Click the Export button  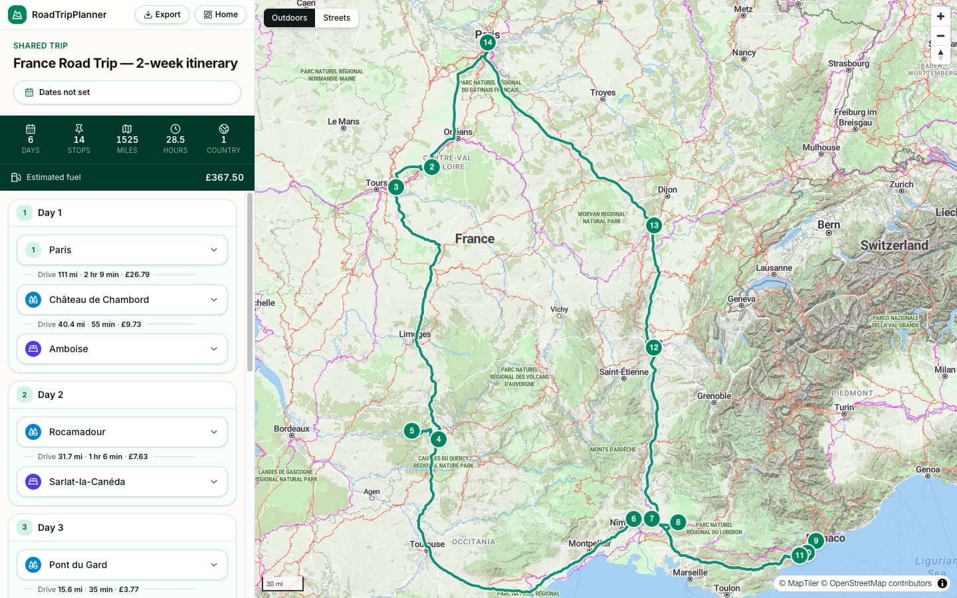(162, 15)
